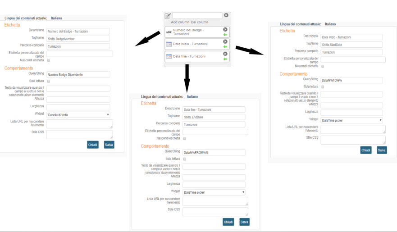Focus QueryString field containing Data%%TO%%
This screenshot has height=232, width=397.
pos(351,80)
